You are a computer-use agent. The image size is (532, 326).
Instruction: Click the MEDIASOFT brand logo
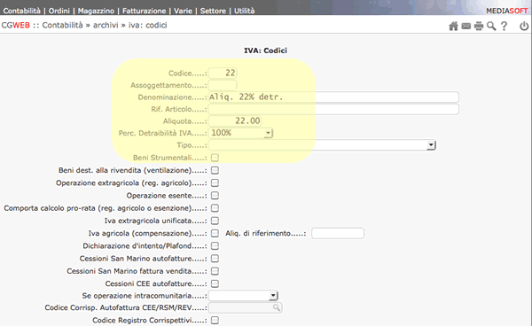coord(507,11)
